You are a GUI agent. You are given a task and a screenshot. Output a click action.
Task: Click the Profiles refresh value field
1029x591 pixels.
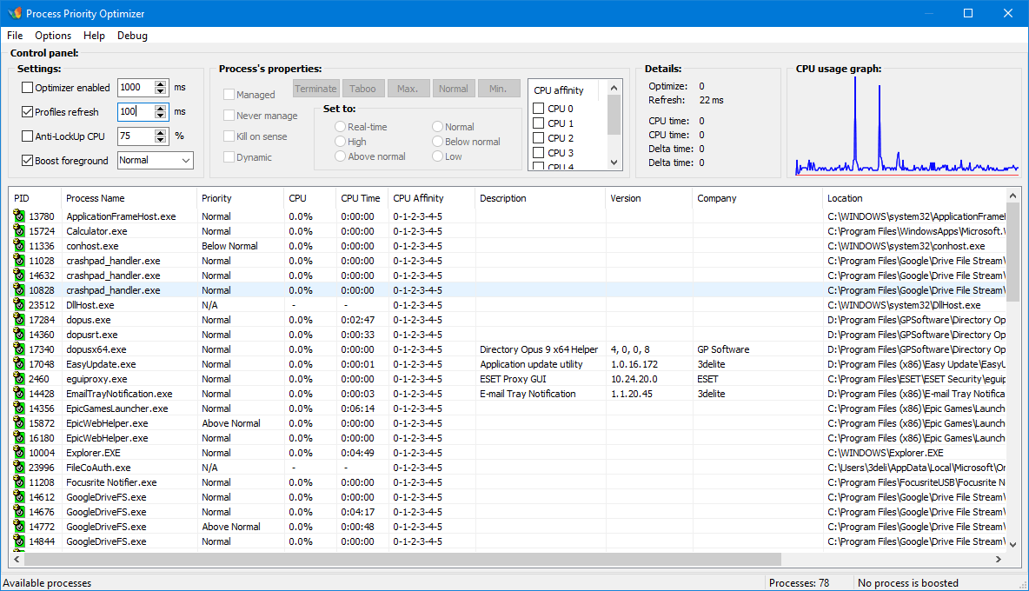[136, 111]
